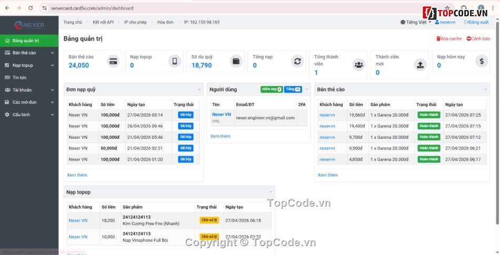Click the globe language icon
The height and width of the screenshot is (255, 500).
point(403,22)
